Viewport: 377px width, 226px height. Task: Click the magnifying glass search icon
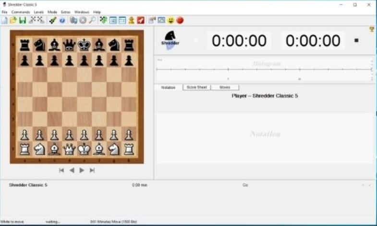[x=92, y=21]
